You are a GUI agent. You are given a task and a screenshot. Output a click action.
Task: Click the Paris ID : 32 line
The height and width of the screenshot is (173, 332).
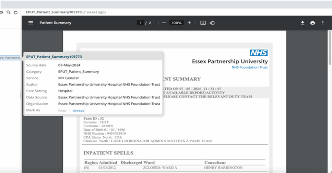click(x=94, y=119)
